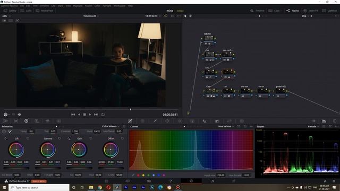Open the Blur palette icon
Viewport: 340px width, 191px height.
205,121
